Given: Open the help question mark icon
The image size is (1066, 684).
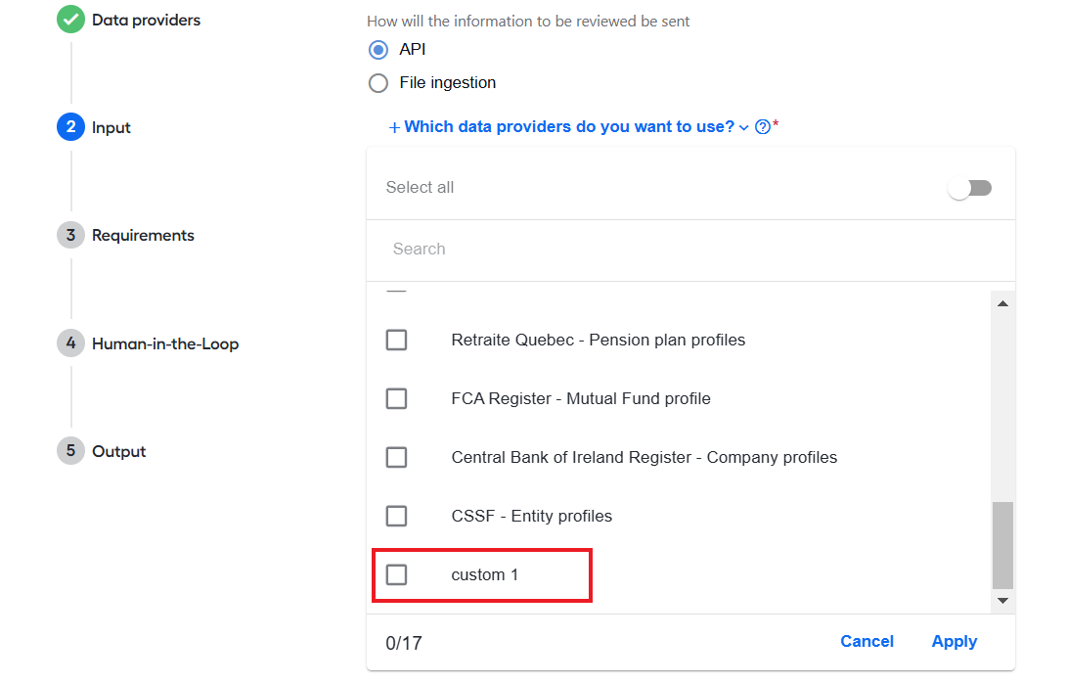Looking at the screenshot, I should click(763, 127).
